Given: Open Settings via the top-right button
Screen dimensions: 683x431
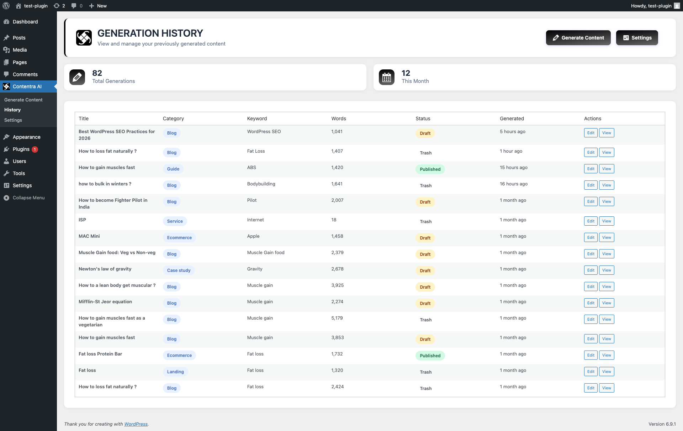Looking at the screenshot, I should (637, 38).
